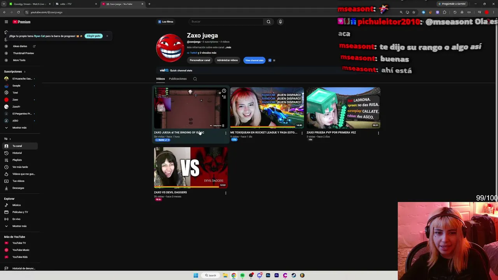Screen dimensions: 498x280
Task: Start voice search with microphone icon
Action: tap(280, 22)
